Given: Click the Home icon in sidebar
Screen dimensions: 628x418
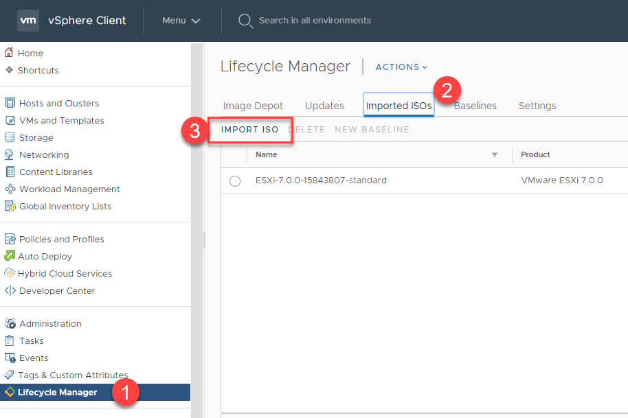Looking at the screenshot, I should click(x=10, y=53).
